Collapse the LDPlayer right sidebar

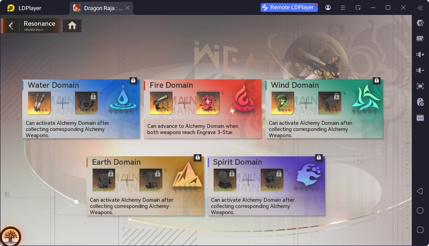(420, 7)
